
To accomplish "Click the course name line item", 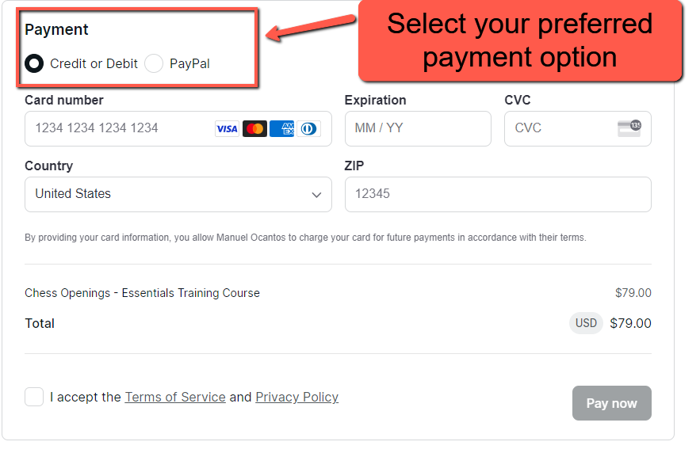I will point(142,293).
